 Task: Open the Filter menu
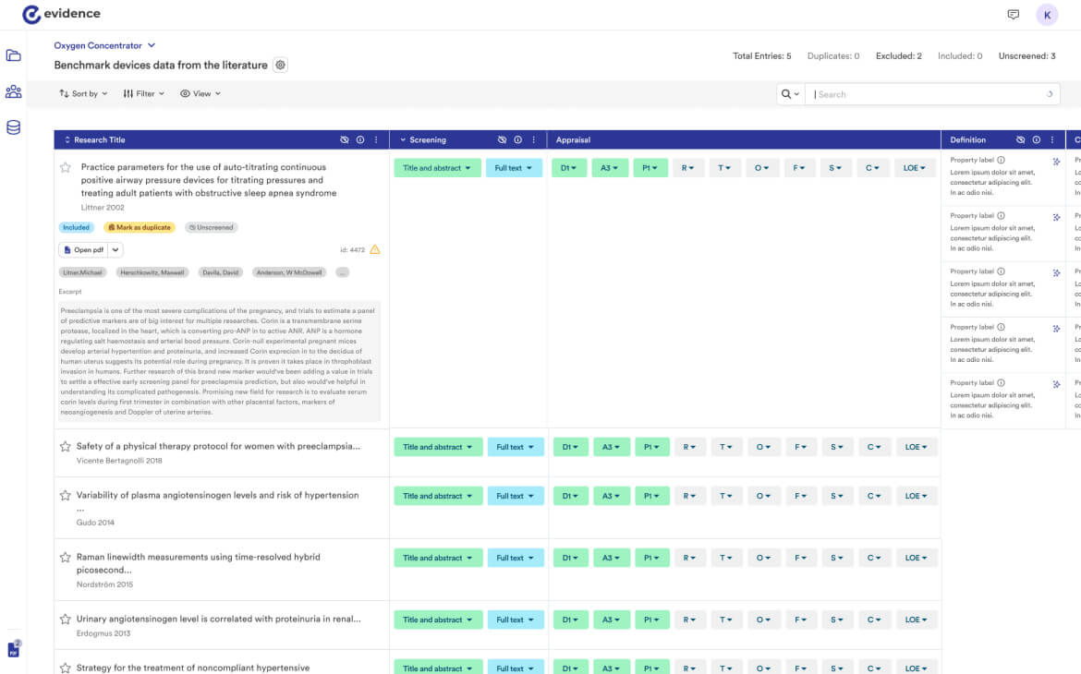(143, 94)
